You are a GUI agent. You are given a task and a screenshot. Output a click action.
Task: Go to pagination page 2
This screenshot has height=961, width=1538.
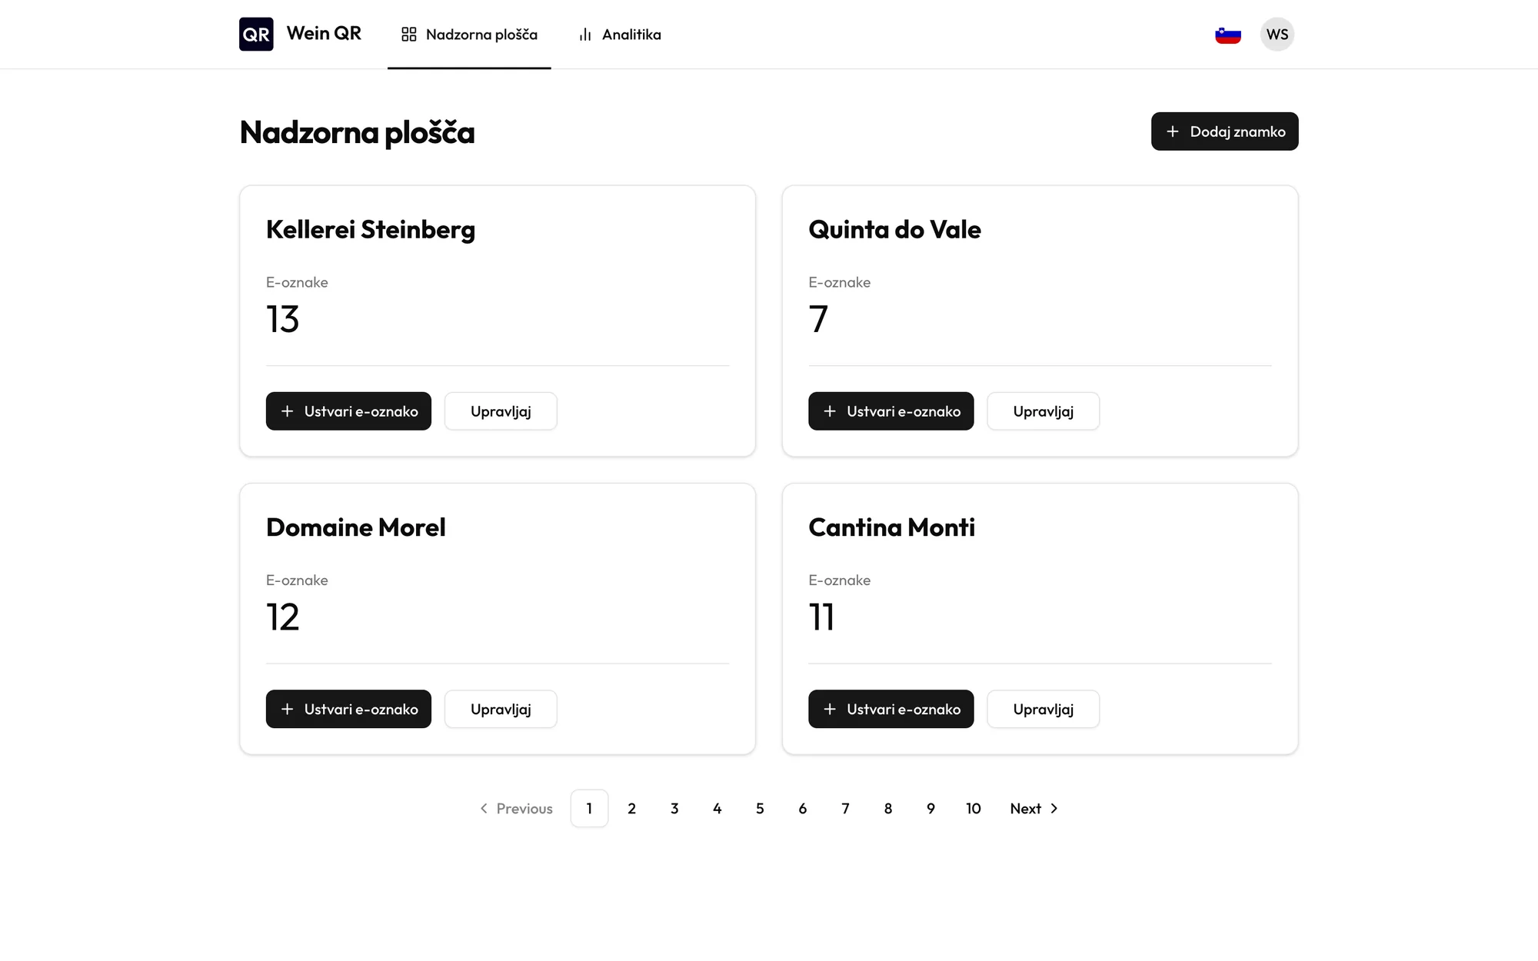[x=632, y=808]
